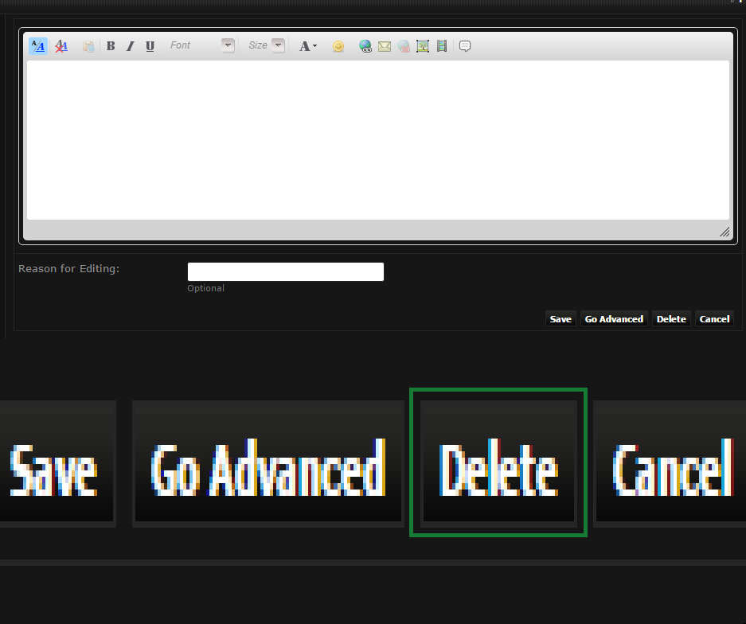The height and width of the screenshot is (624, 746).
Task: Click the Insert Image icon
Action: (x=423, y=46)
